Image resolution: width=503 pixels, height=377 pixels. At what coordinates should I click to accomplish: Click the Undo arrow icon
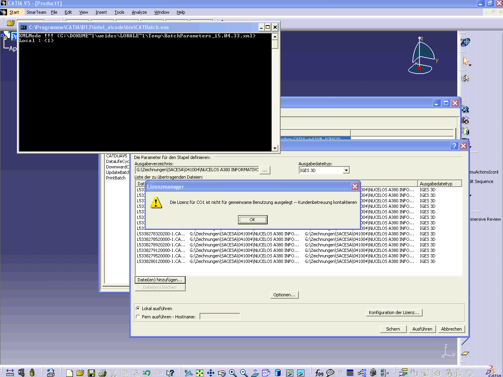pos(147,373)
